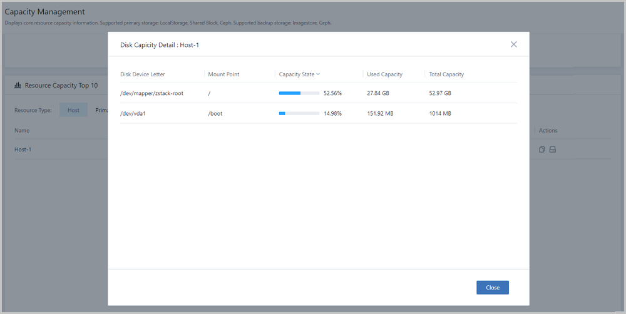
Task: Close the Disk Capacity Detail dialog
Action: tap(492, 287)
